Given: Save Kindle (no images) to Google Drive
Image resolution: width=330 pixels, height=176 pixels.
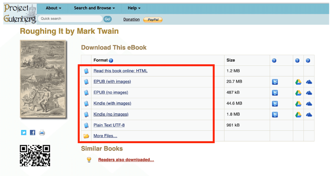Looking at the screenshot, I should (x=298, y=115).
